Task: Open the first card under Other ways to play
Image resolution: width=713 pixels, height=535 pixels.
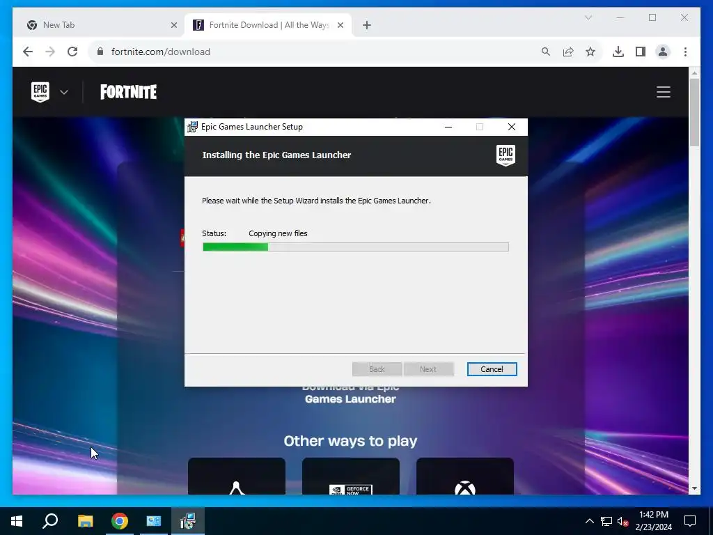Action: click(237, 476)
